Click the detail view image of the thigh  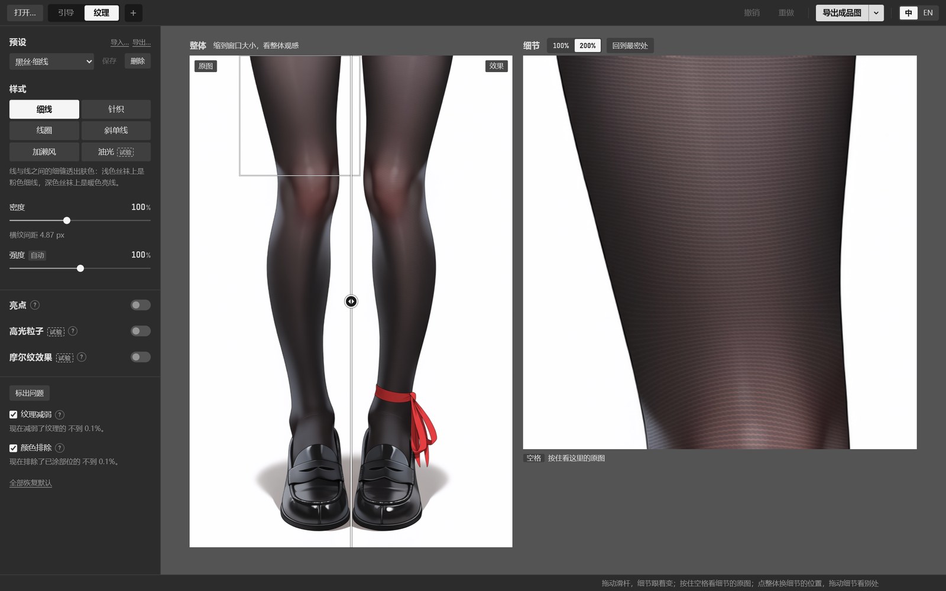(x=720, y=252)
